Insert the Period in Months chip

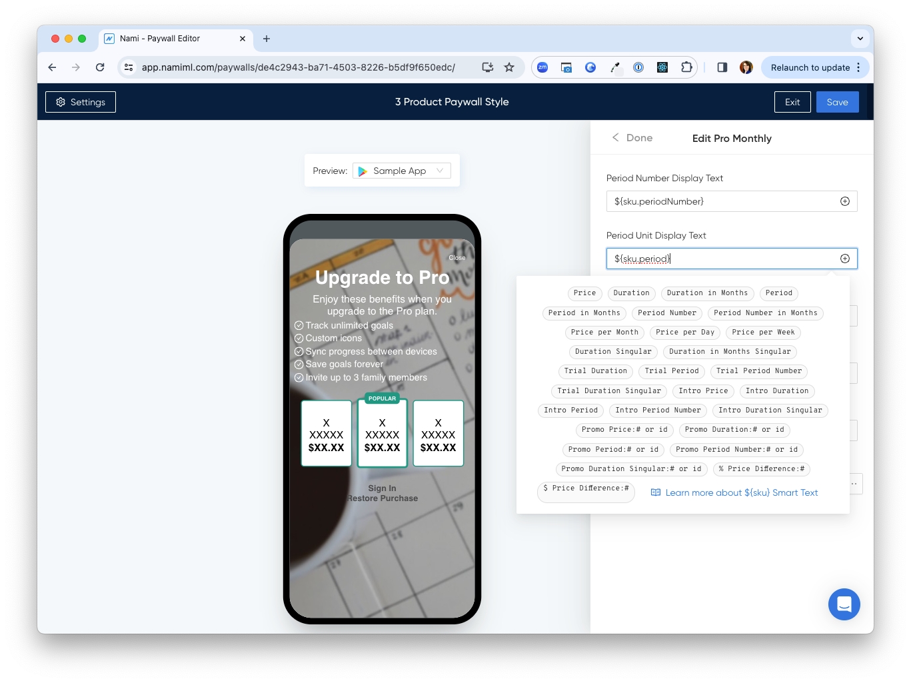(584, 313)
